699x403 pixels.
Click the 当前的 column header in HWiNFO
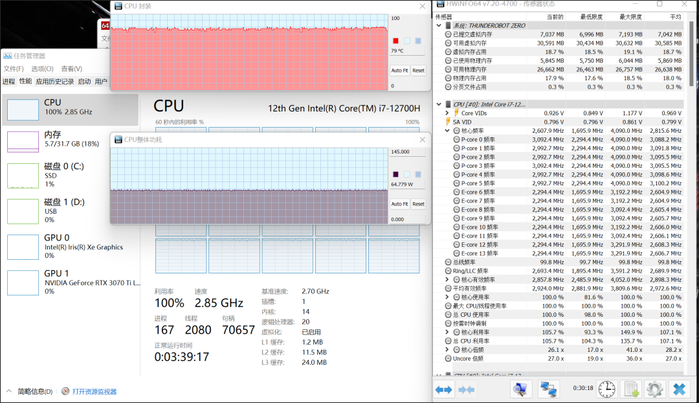[x=555, y=16]
